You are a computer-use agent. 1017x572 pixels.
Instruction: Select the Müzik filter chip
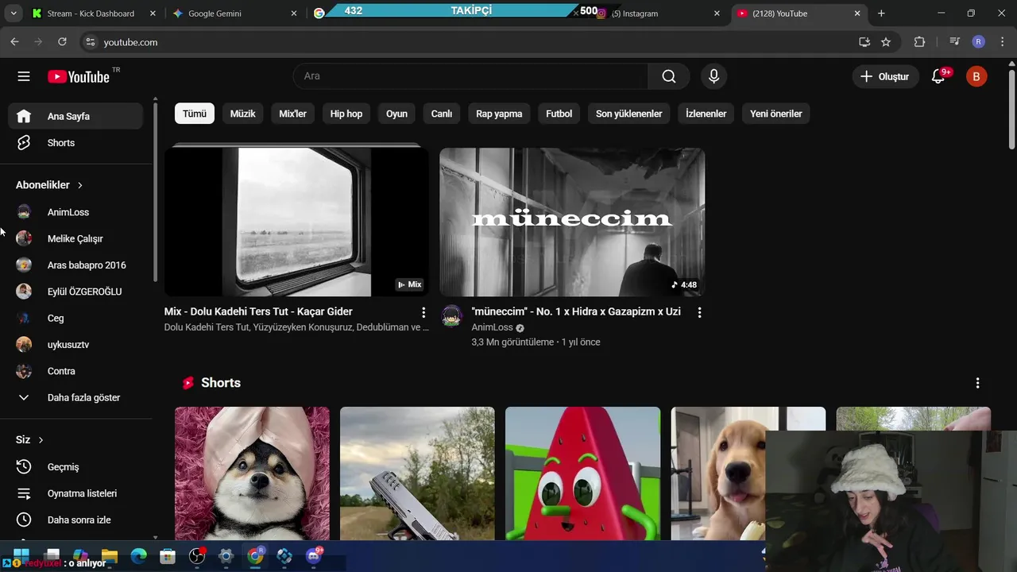point(243,114)
